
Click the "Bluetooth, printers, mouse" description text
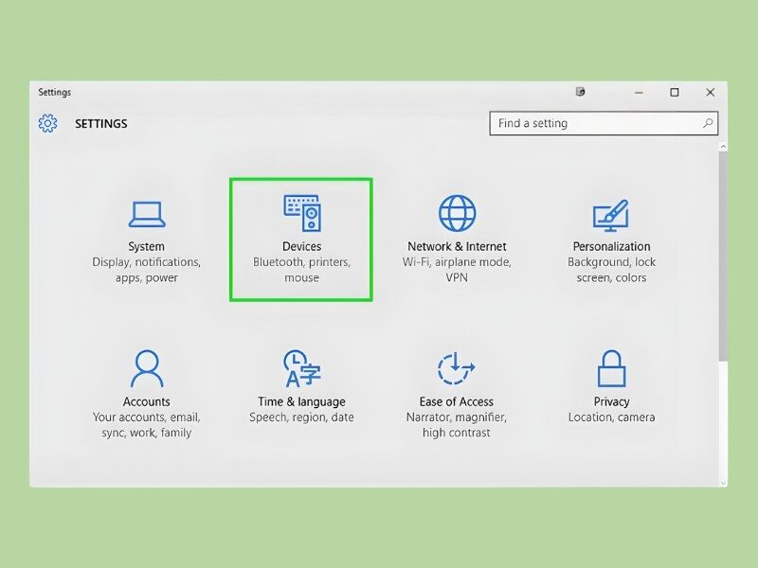click(x=301, y=270)
